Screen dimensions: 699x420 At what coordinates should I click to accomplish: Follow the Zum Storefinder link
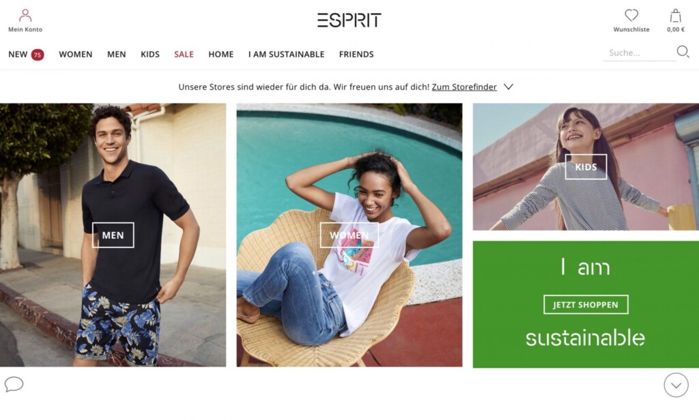coord(464,87)
